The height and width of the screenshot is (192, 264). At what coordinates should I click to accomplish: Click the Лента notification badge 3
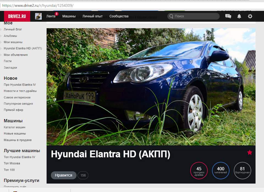(57, 14)
